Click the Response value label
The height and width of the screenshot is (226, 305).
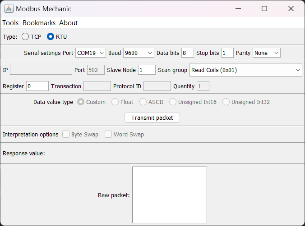click(24, 154)
